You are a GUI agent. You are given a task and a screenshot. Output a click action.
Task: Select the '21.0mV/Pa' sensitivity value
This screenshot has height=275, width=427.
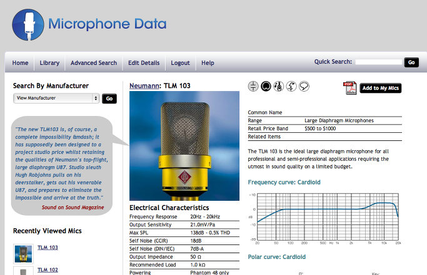(x=203, y=224)
